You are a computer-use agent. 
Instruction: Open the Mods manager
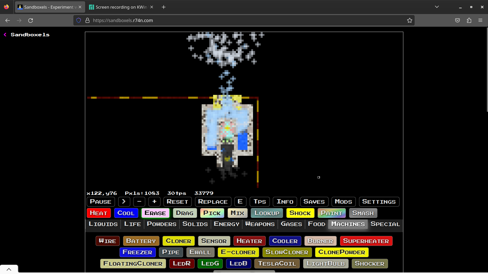[x=344, y=202]
